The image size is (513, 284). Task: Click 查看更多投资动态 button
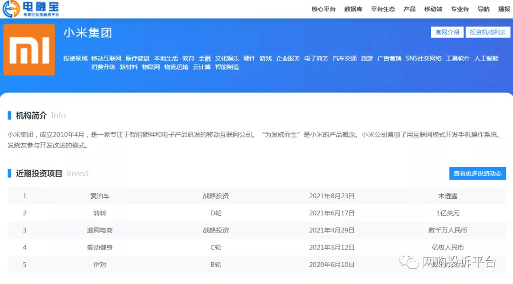coord(477,174)
